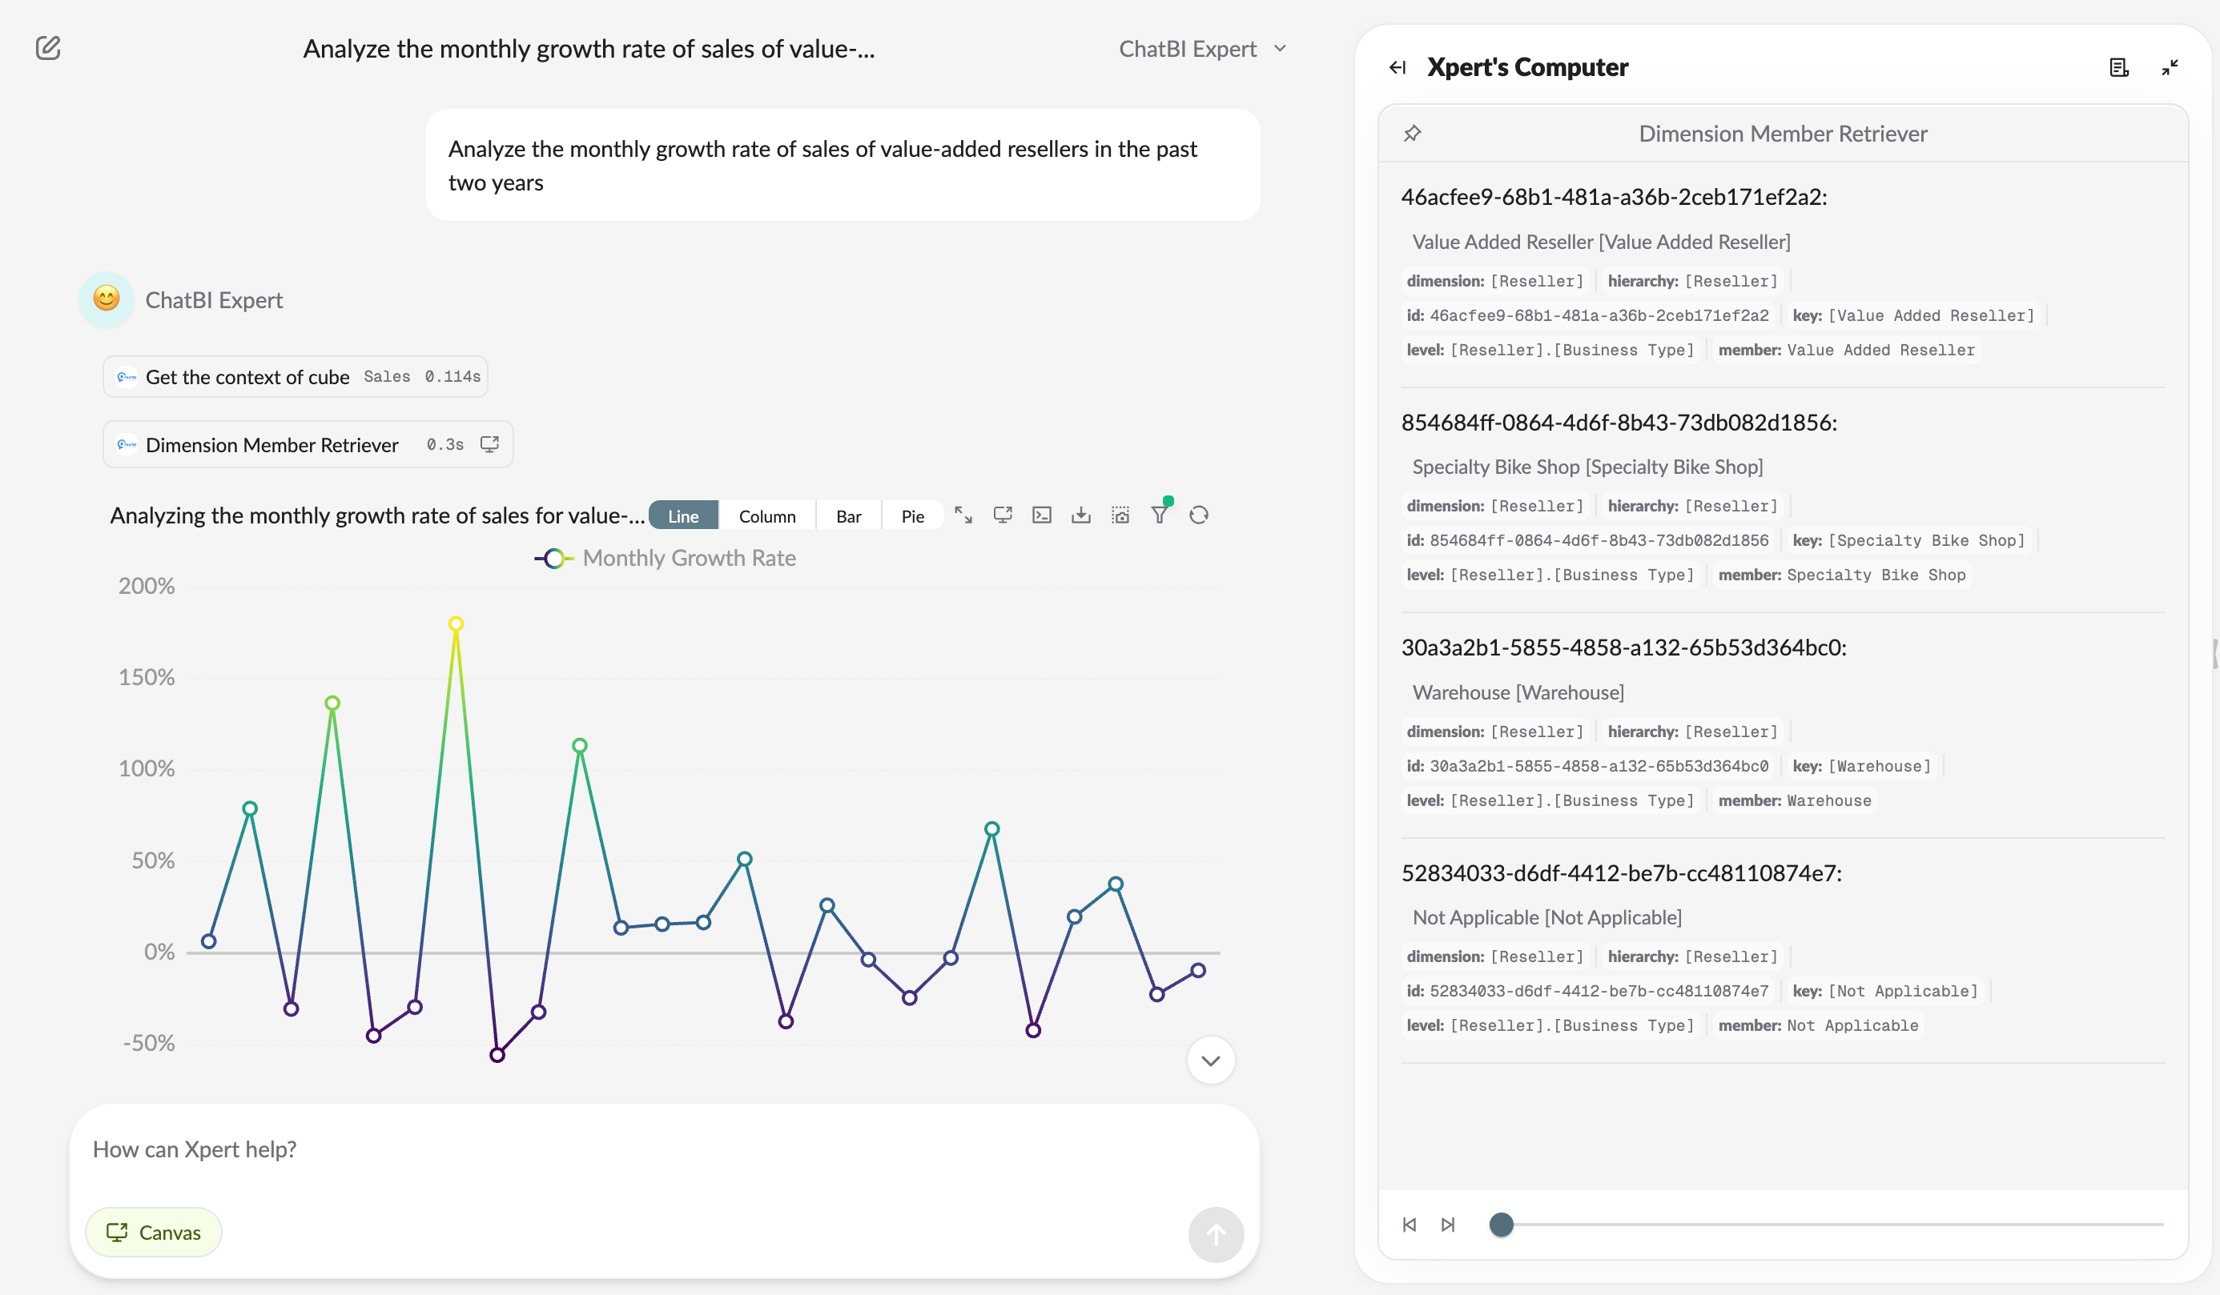The width and height of the screenshot is (2220, 1295).
Task: Take a chart screenshot
Action: click(x=1120, y=516)
